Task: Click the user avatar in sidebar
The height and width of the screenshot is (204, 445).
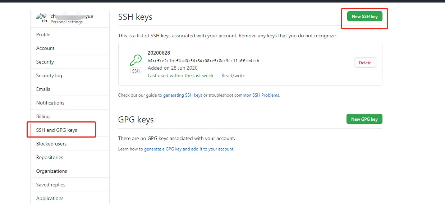Action: (42, 18)
